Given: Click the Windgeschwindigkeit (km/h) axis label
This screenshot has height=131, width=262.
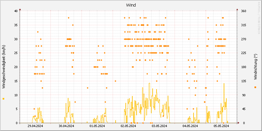Looking at the screenshot, I should click(x=4, y=67).
